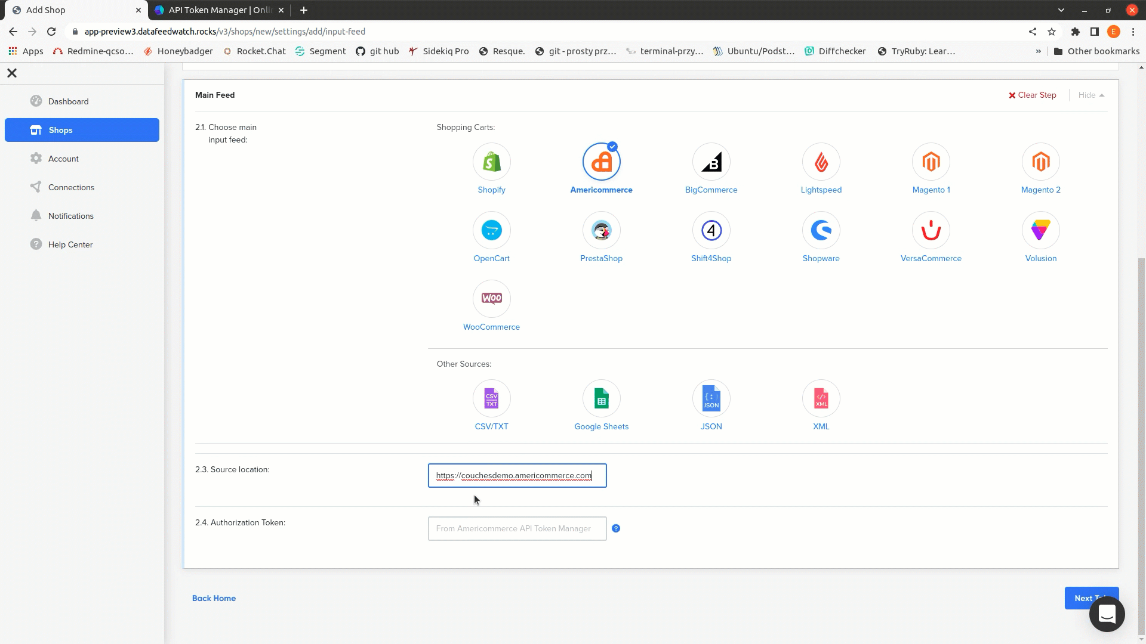Choose the OpenCart icon
Screen dimensions: 1146x644
coord(491,230)
